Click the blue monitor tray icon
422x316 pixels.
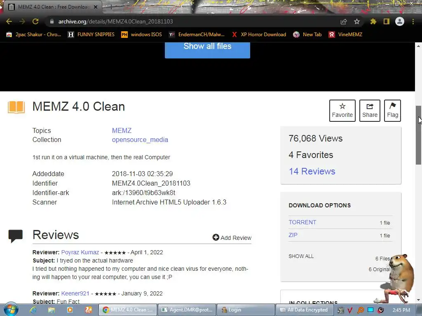click(x=370, y=310)
